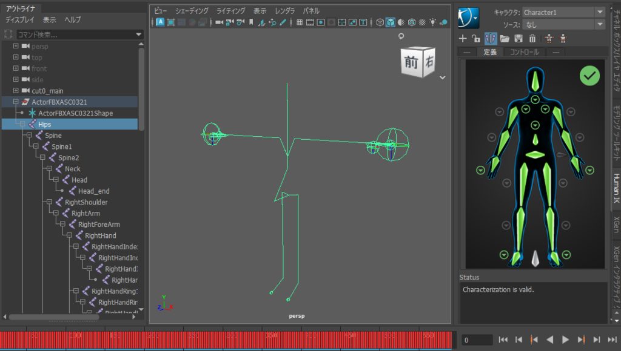Toggle smooth shade all in viewport toolbar

pos(391,22)
